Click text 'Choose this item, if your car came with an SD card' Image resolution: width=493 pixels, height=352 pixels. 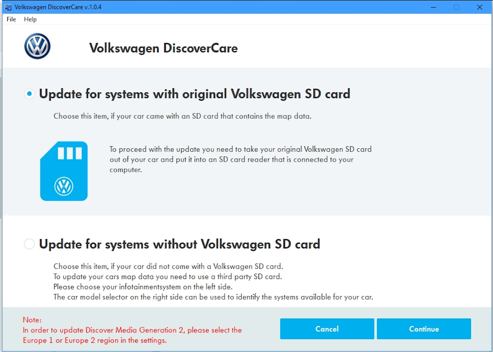136,116
